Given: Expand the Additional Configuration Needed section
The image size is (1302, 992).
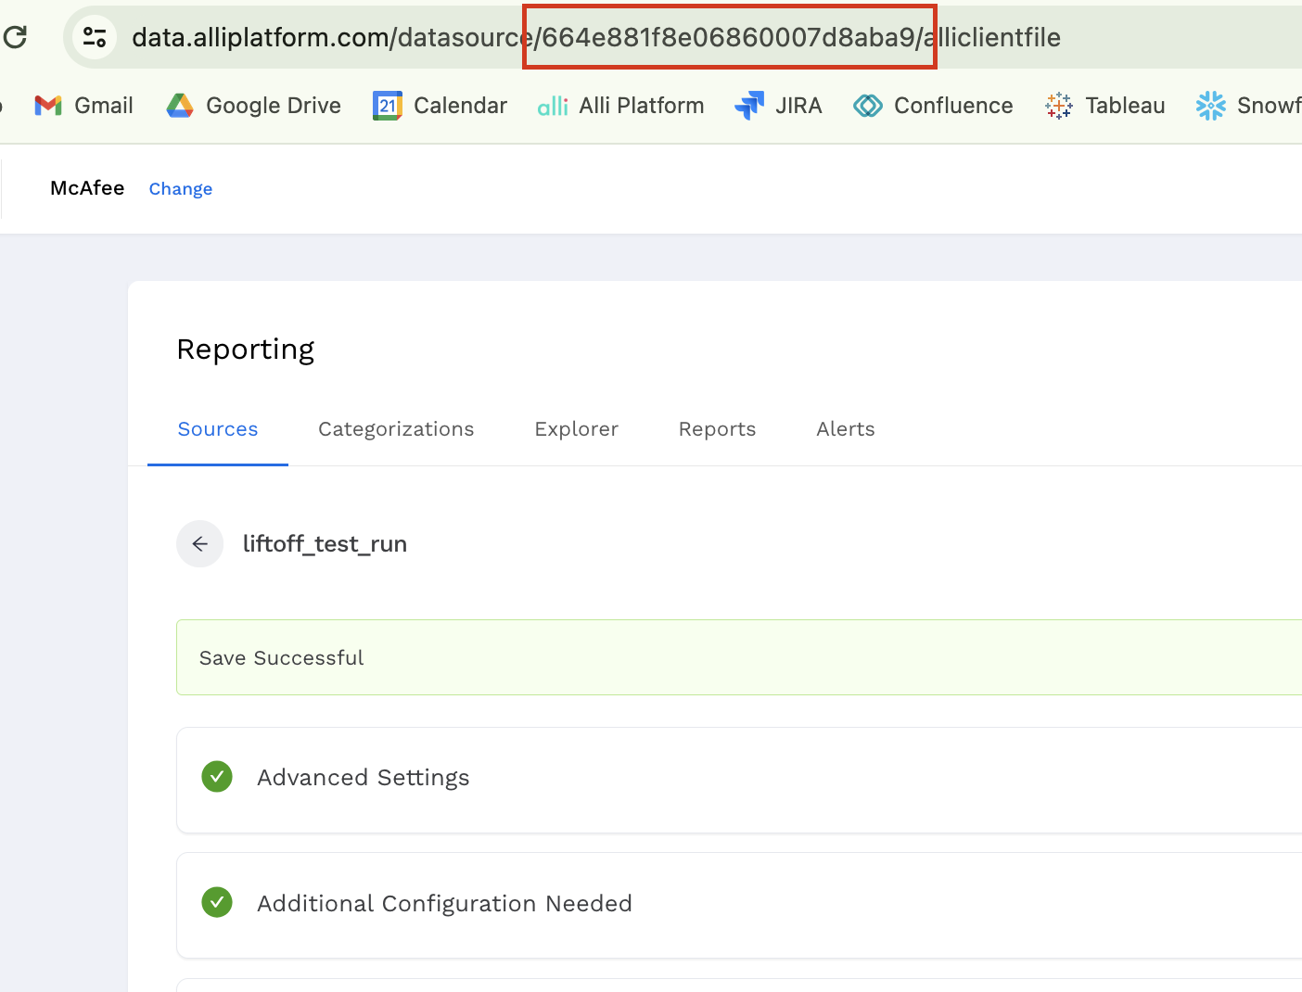Looking at the screenshot, I should [739, 905].
